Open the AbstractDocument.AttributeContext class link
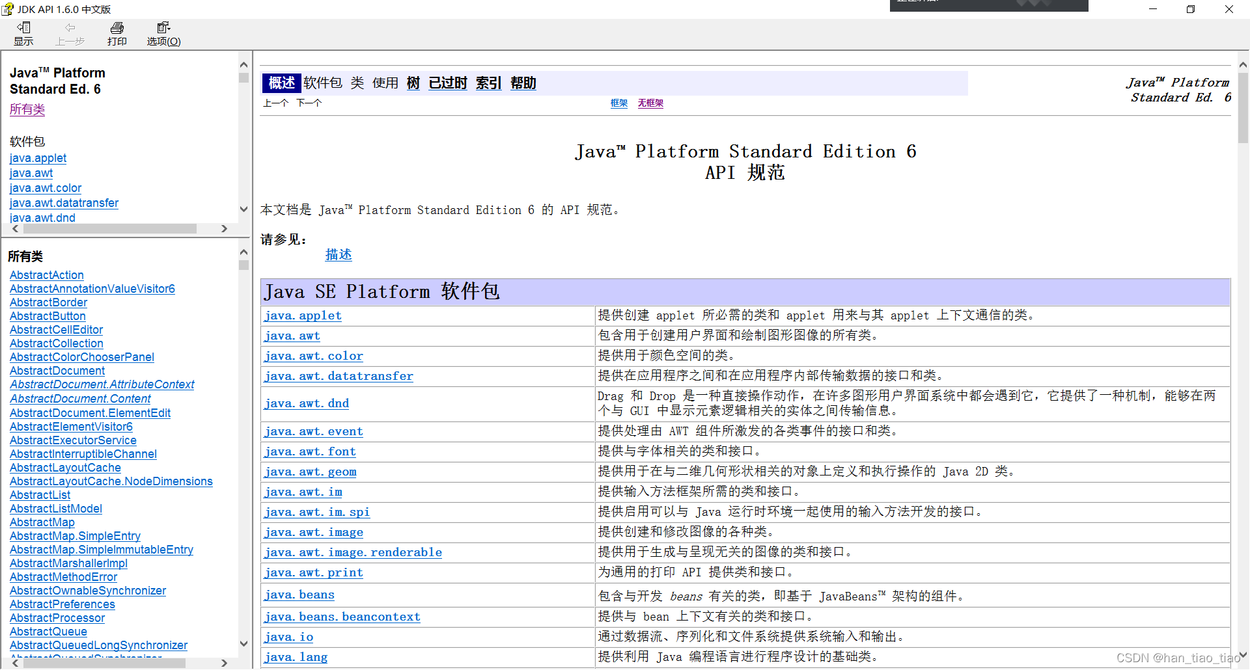1250x670 pixels. pos(102,384)
